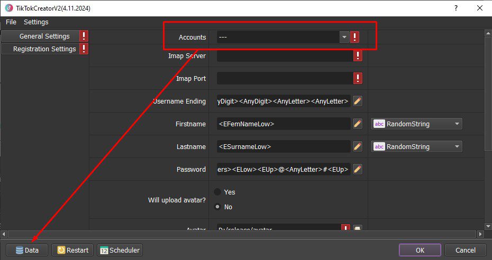The height and width of the screenshot is (260, 492).
Task: Click the horizontal scrollbar left arrow
Action: tap(4, 234)
